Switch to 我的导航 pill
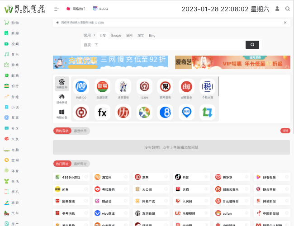This screenshot has height=226, width=294. pos(62,131)
